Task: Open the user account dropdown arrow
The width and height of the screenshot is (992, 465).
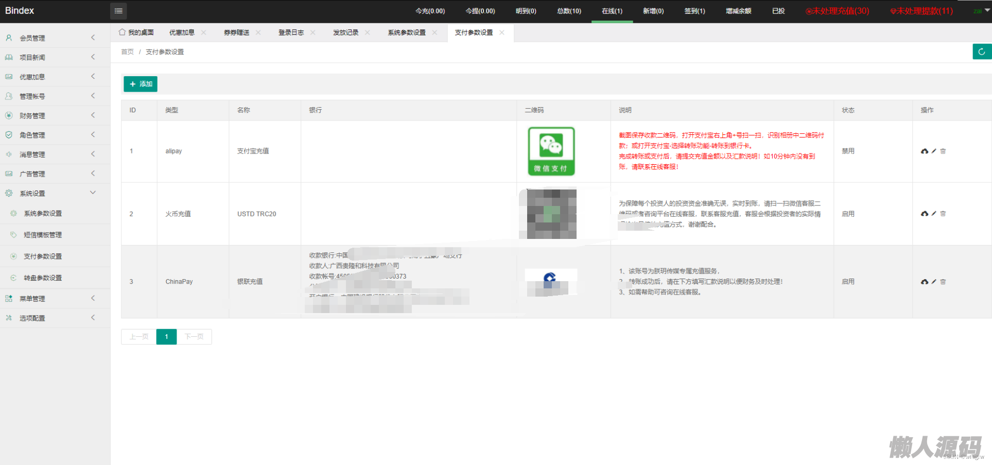Action: pyautogui.click(x=987, y=10)
